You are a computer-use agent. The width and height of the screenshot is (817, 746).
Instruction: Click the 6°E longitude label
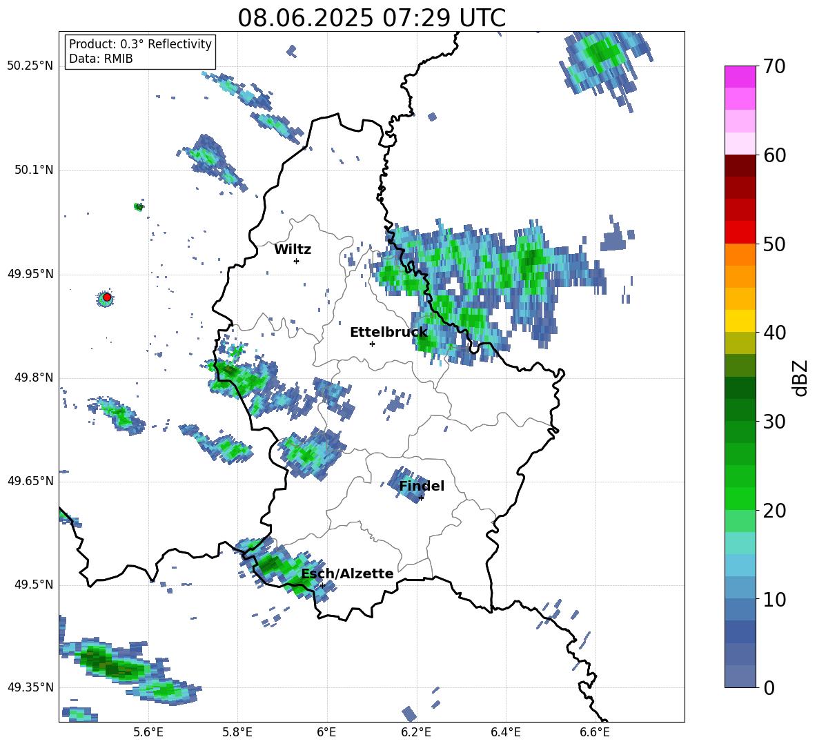pos(326,732)
